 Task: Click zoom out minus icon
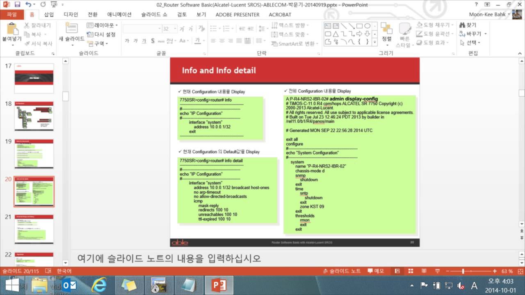[447, 271]
